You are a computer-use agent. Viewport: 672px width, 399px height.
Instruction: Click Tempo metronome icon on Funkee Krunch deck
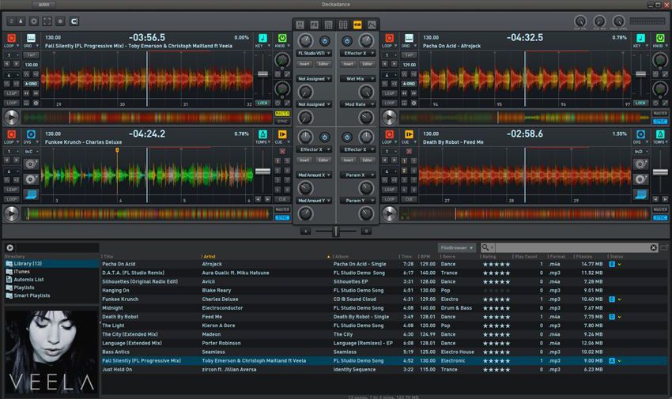coord(262,134)
